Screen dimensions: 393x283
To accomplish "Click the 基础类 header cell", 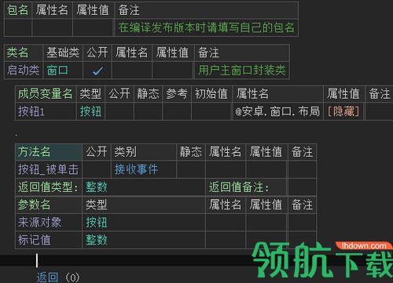I will click(63, 53).
